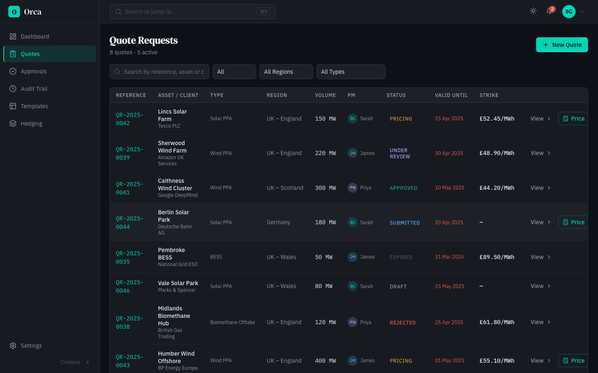Click Sarah's SC avatar in Berlin row
Image resolution: width=598 pixels, height=373 pixels.
point(353,222)
